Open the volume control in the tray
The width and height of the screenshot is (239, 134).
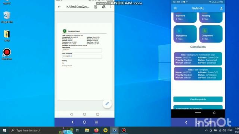pos(224,130)
